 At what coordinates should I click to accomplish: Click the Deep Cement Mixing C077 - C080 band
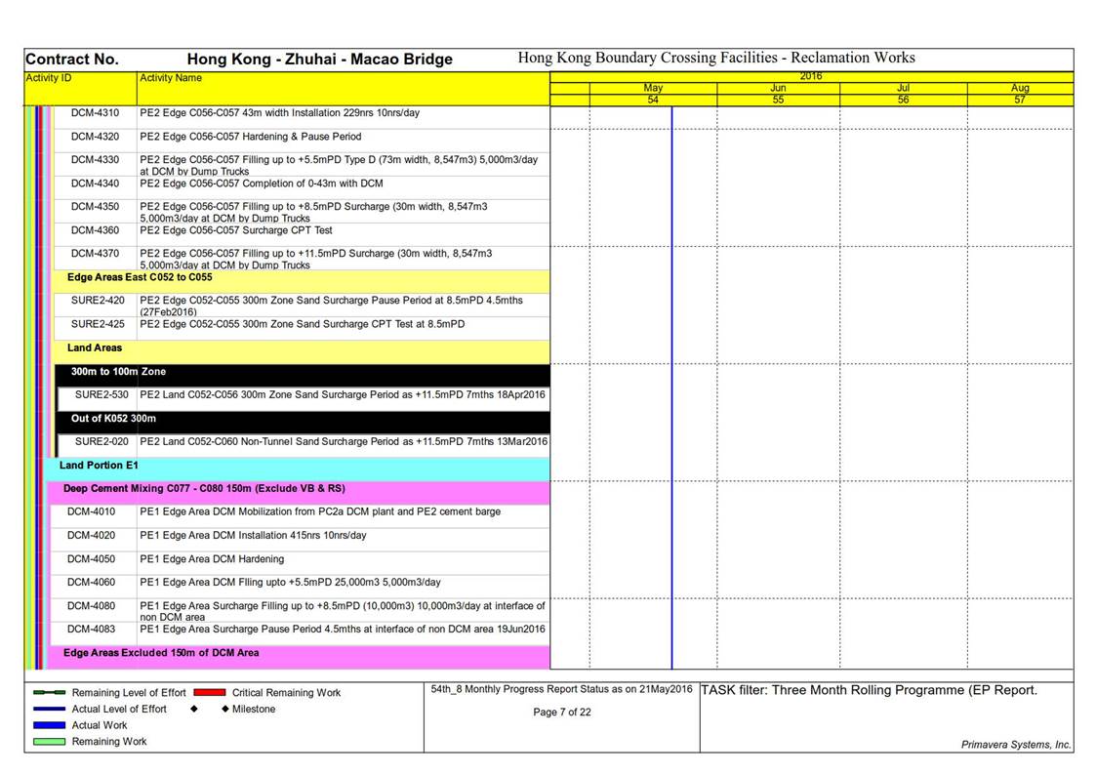tap(300, 493)
